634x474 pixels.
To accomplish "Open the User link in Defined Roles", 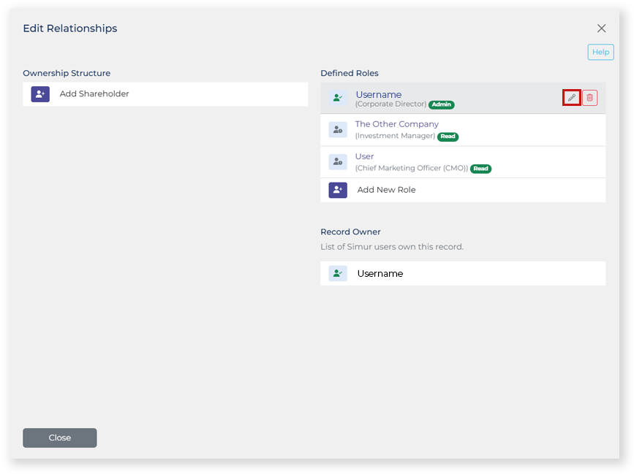I will [364, 156].
